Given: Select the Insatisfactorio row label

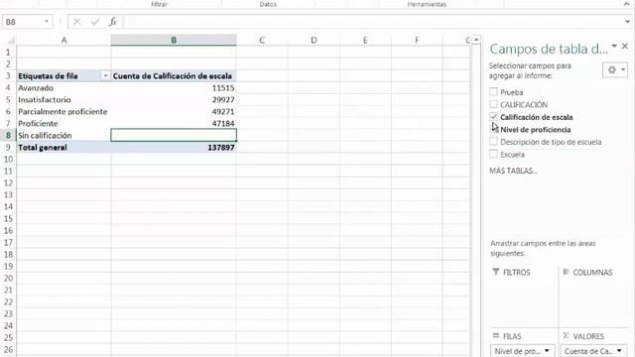Looking at the screenshot, I should pyautogui.click(x=63, y=99).
